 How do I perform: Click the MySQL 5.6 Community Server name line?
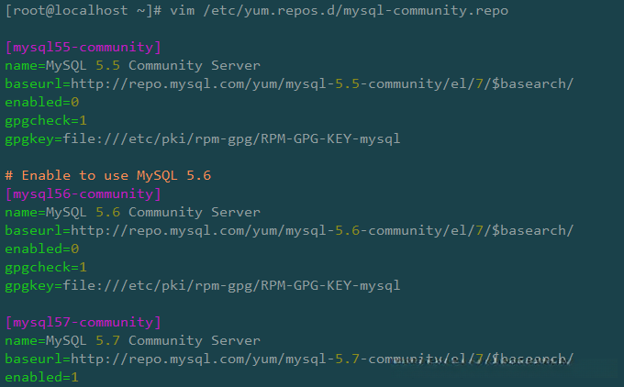[x=132, y=212]
